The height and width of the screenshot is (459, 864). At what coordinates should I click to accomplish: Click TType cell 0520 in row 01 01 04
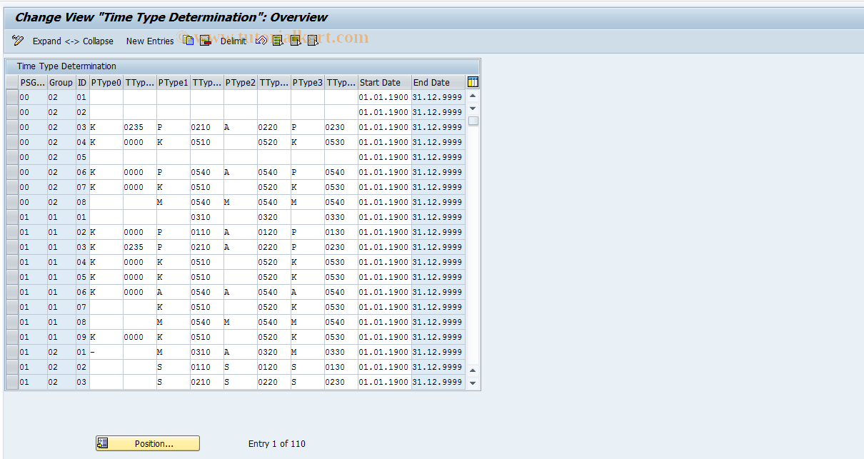tap(274, 262)
